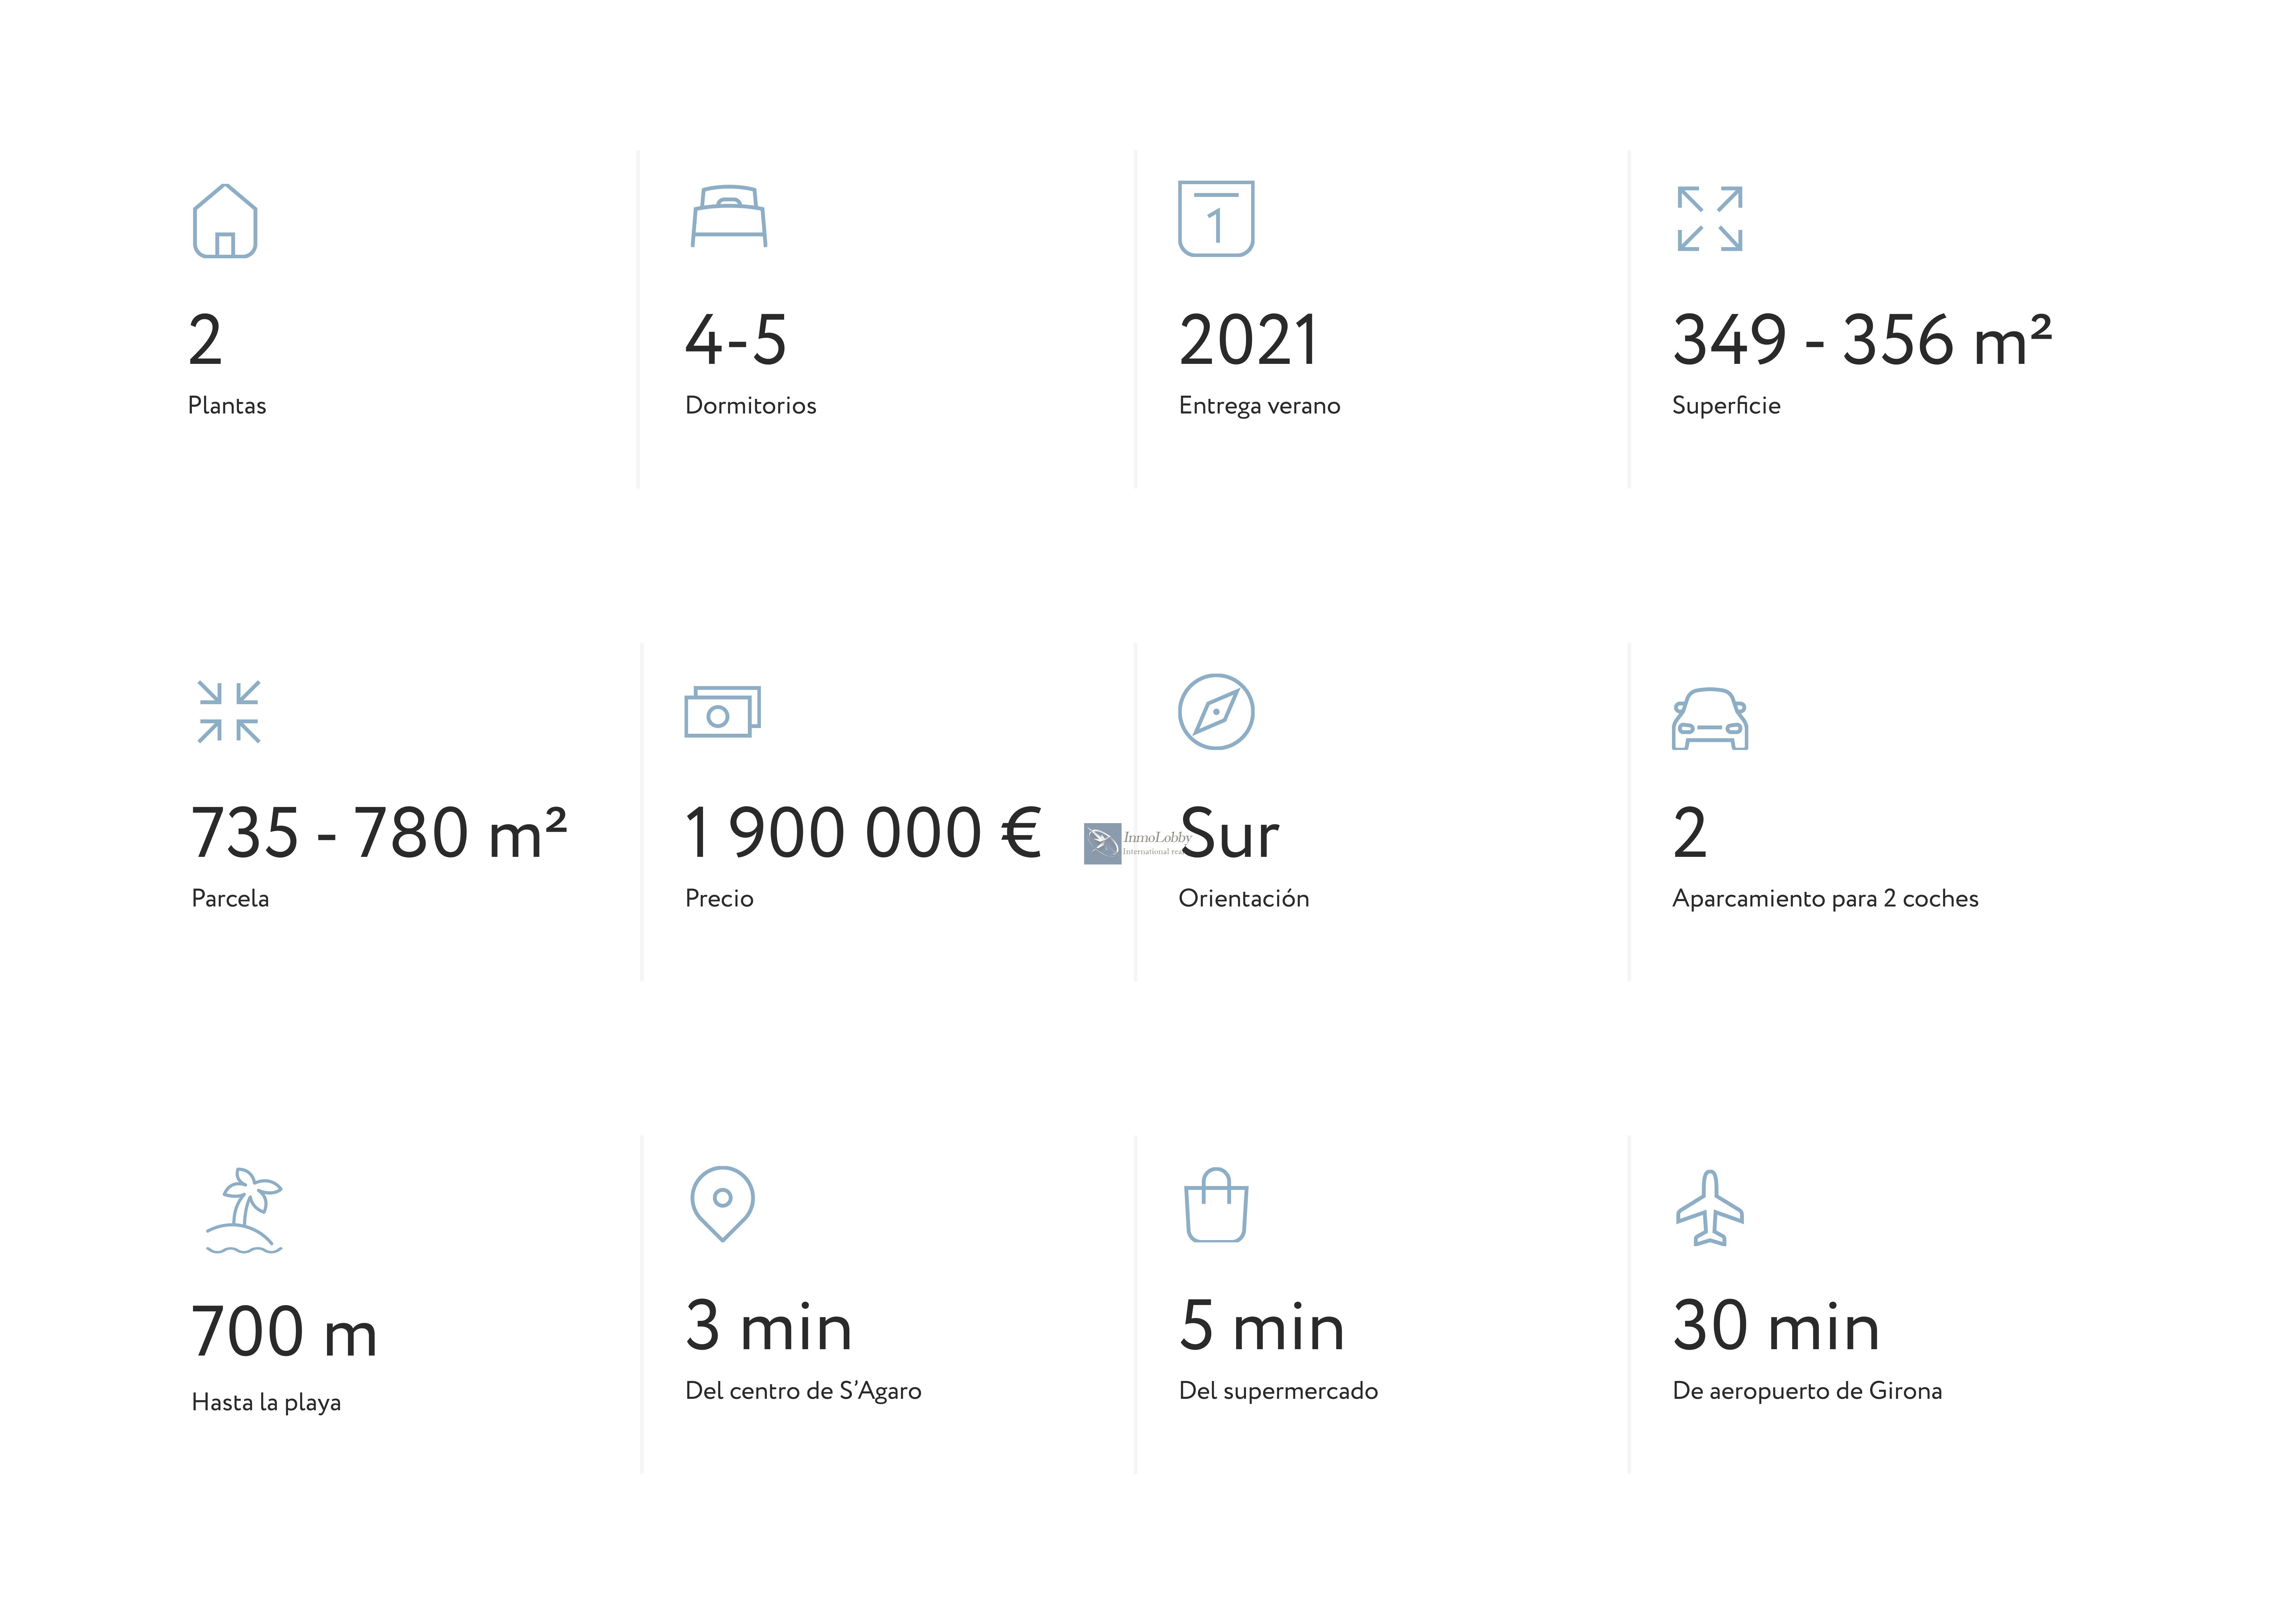This screenshot has height=1624, width=2277.
Task: Click the shopping bag icon
Action: pos(1216,1205)
